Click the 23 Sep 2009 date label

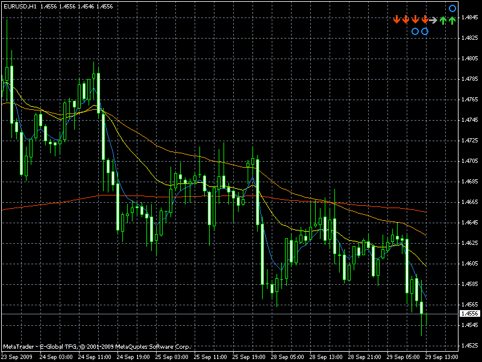click(x=17, y=357)
